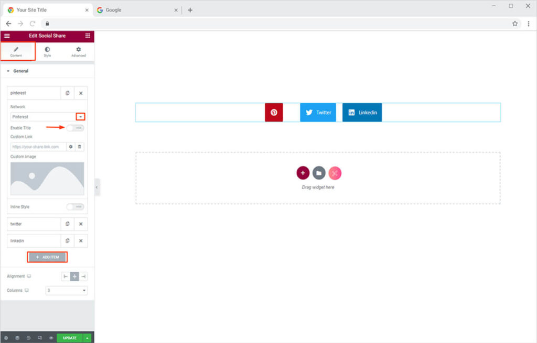Viewport: 537px width, 343px height.
Task: Collapse the General section
Action: (21, 71)
